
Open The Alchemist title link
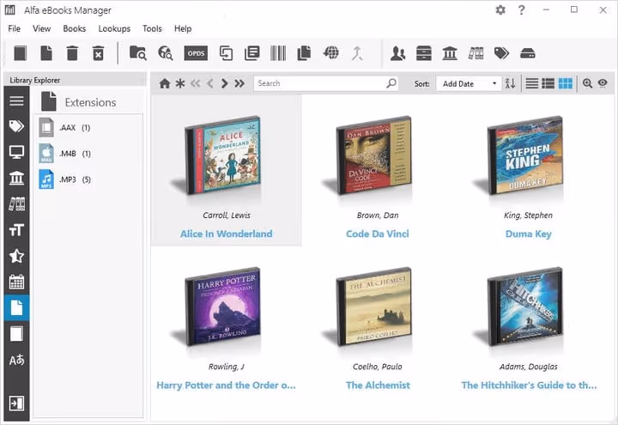[x=378, y=386]
